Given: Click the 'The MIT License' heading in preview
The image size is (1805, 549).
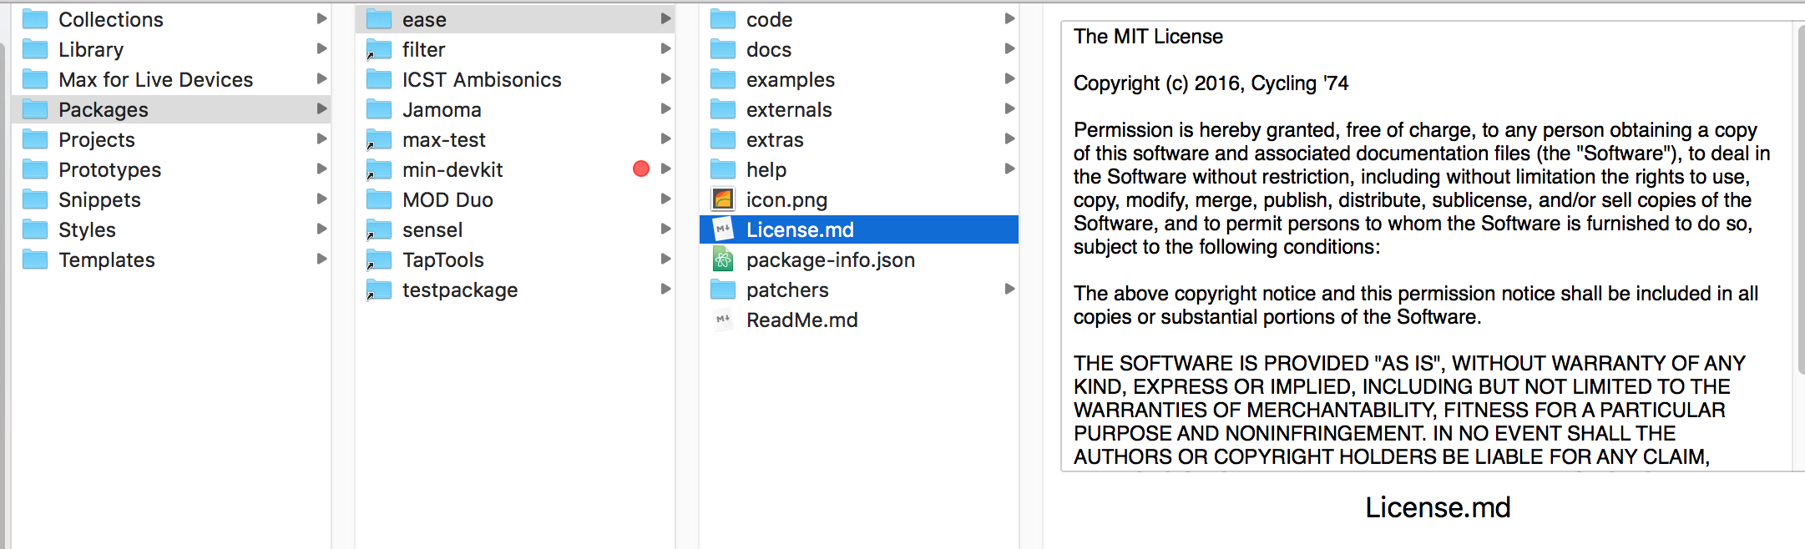Looking at the screenshot, I should point(1148,37).
